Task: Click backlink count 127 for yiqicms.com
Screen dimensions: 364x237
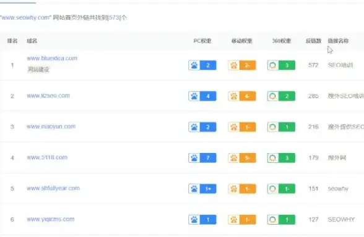Action: coord(313,220)
